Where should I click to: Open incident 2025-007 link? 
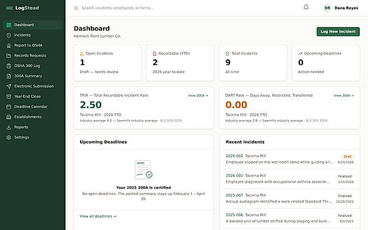point(234,195)
